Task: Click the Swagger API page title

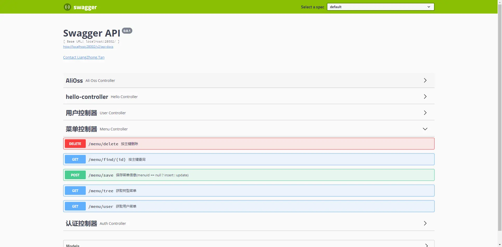Action: pyautogui.click(x=92, y=33)
